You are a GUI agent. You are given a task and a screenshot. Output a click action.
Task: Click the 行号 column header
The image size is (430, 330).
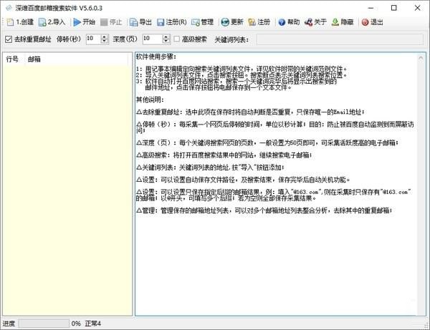tap(13, 60)
